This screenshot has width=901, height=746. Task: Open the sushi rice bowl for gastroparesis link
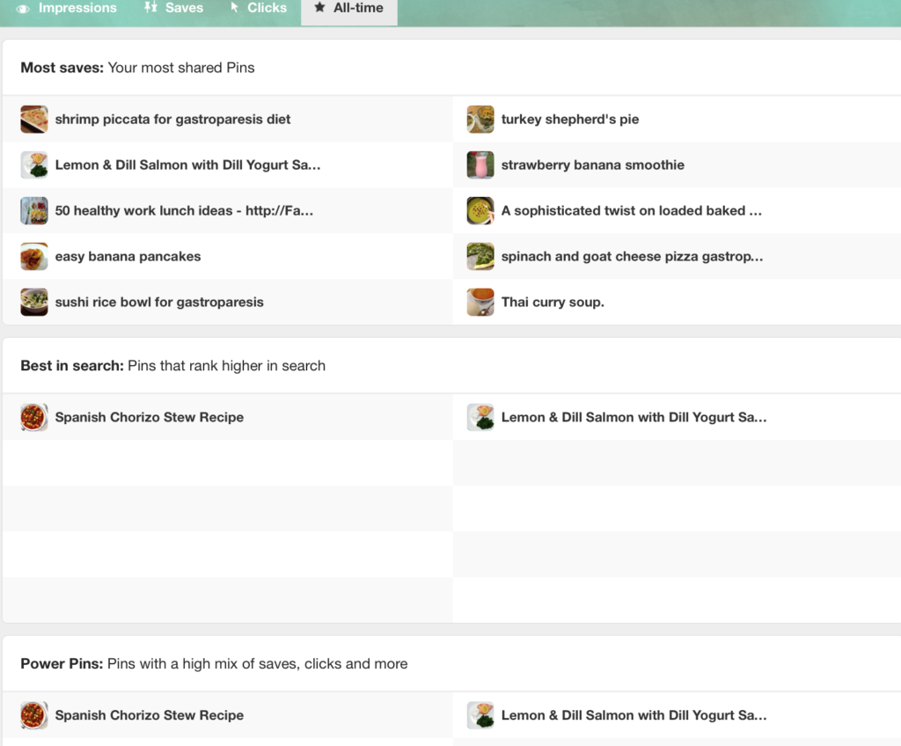tap(159, 303)
